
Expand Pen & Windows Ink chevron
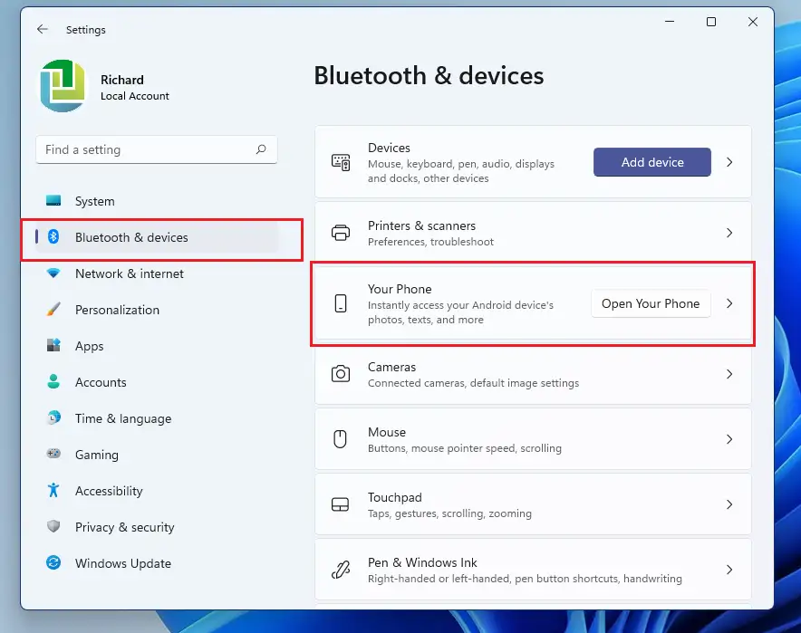pyautogui.click(x=729, y=570)
